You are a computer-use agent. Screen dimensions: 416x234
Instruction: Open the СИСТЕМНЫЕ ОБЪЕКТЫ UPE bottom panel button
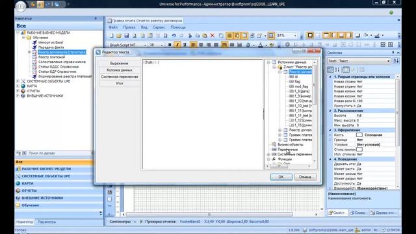[x=54, y=176]
